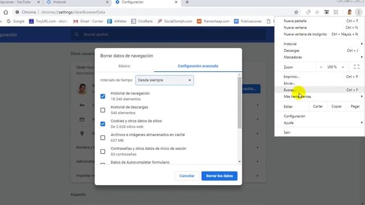Open the AWeber bookmark
Screen dimensions: 365x205
tap(117, 21)
